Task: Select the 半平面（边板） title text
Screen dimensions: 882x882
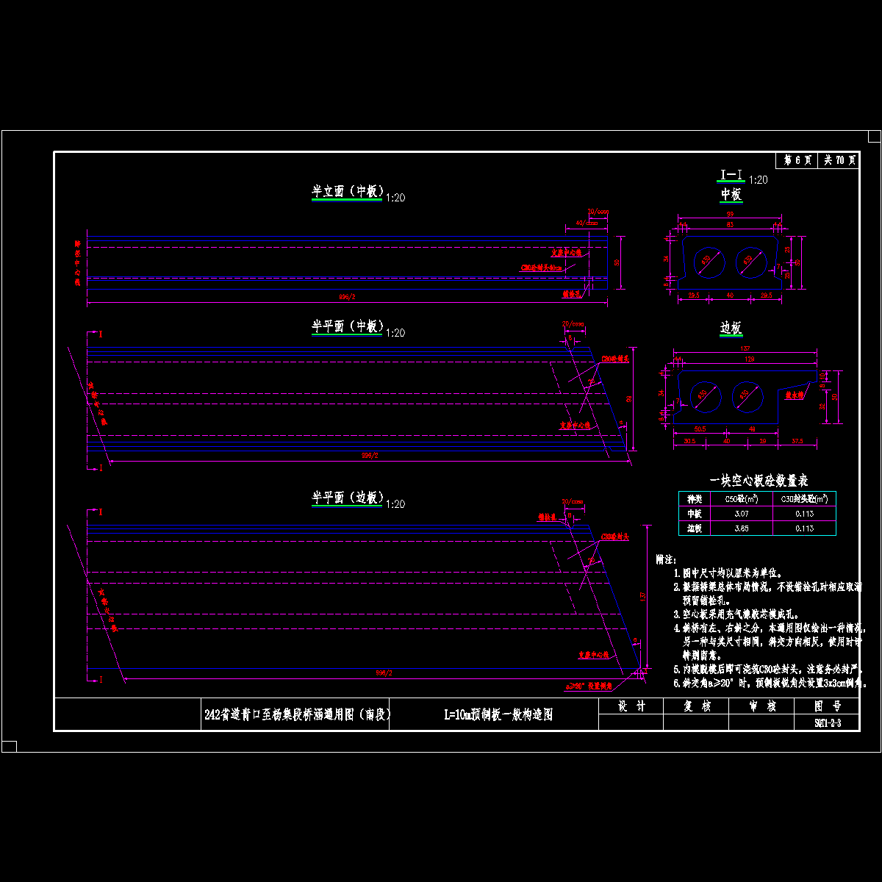Action: [348, 498]
